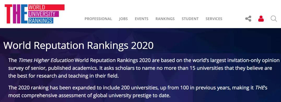Open the red user account icon

pos(261,18)
